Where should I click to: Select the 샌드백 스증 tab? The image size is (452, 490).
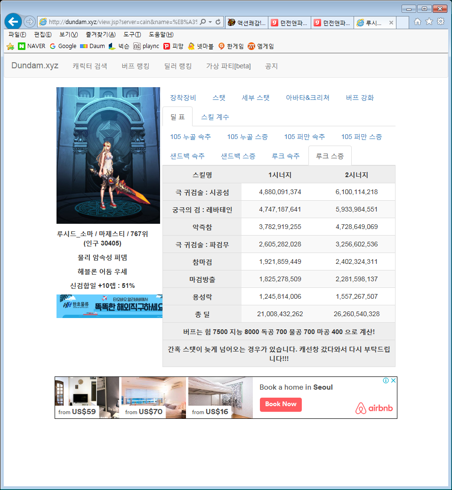pyautogui.click(x=238, y=156)
